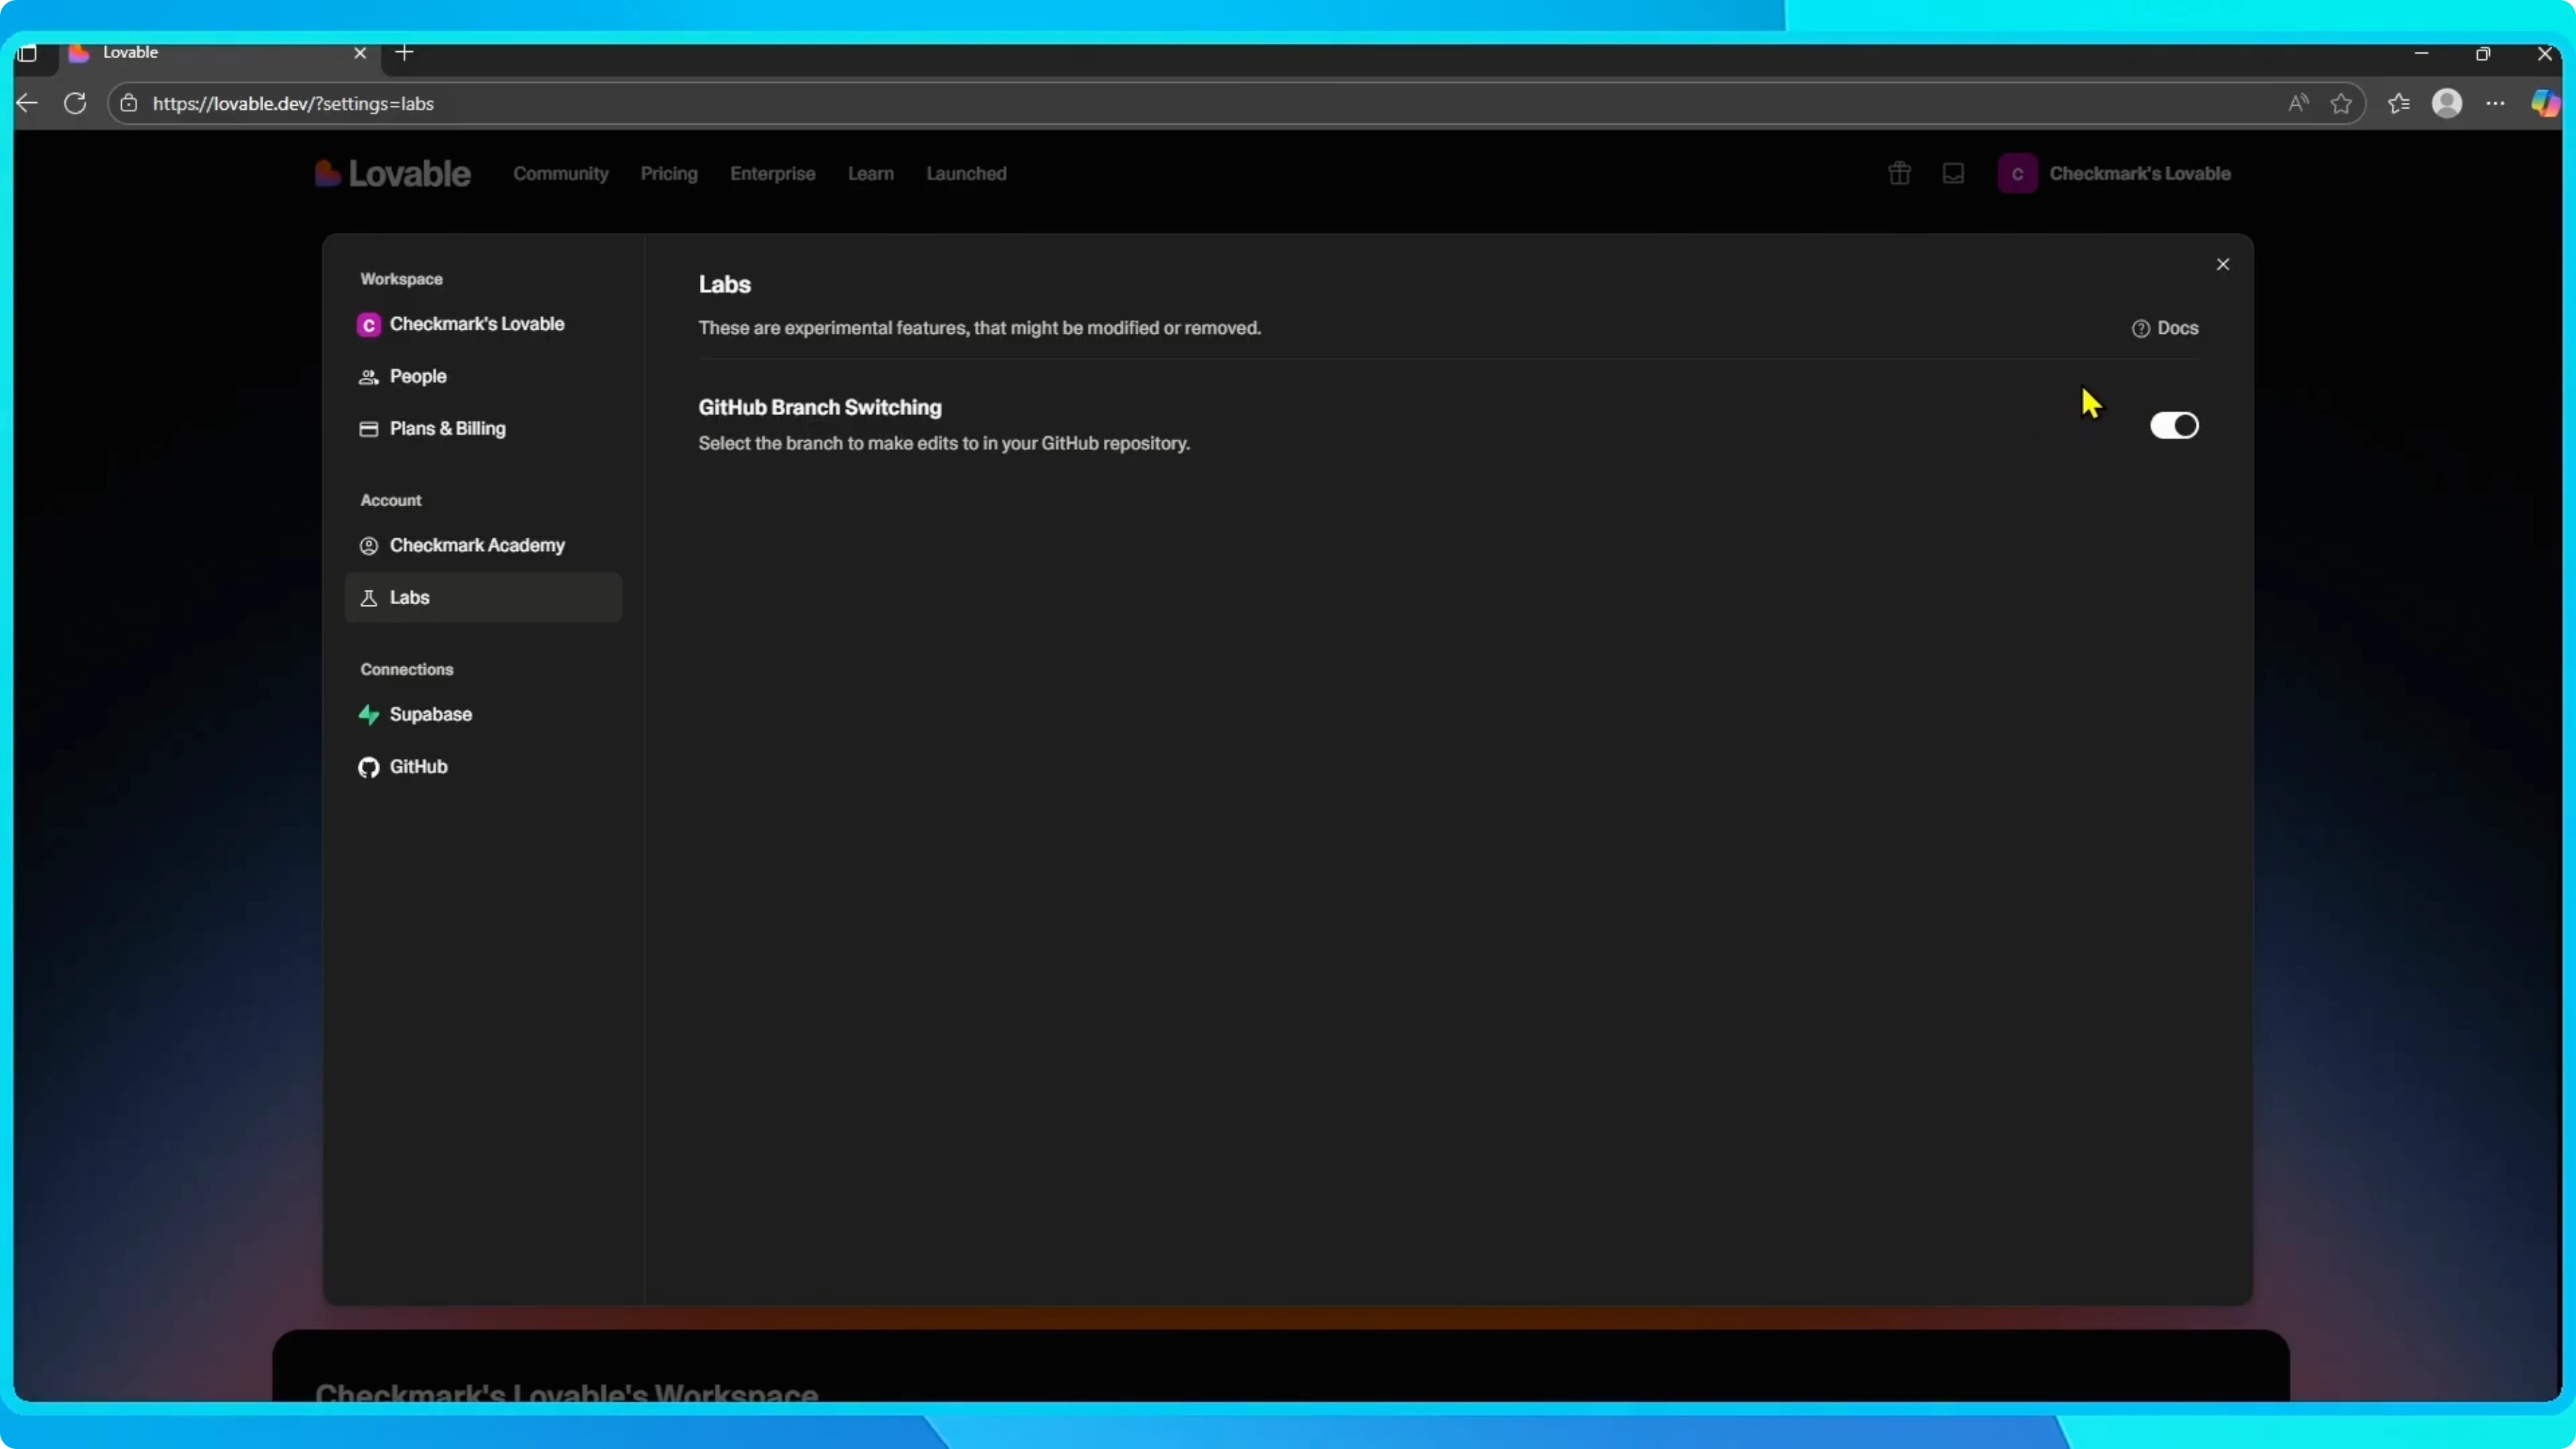Open the Docs help link
The height and width of the screenshot is (1449, 2576).
(2165, 328)
